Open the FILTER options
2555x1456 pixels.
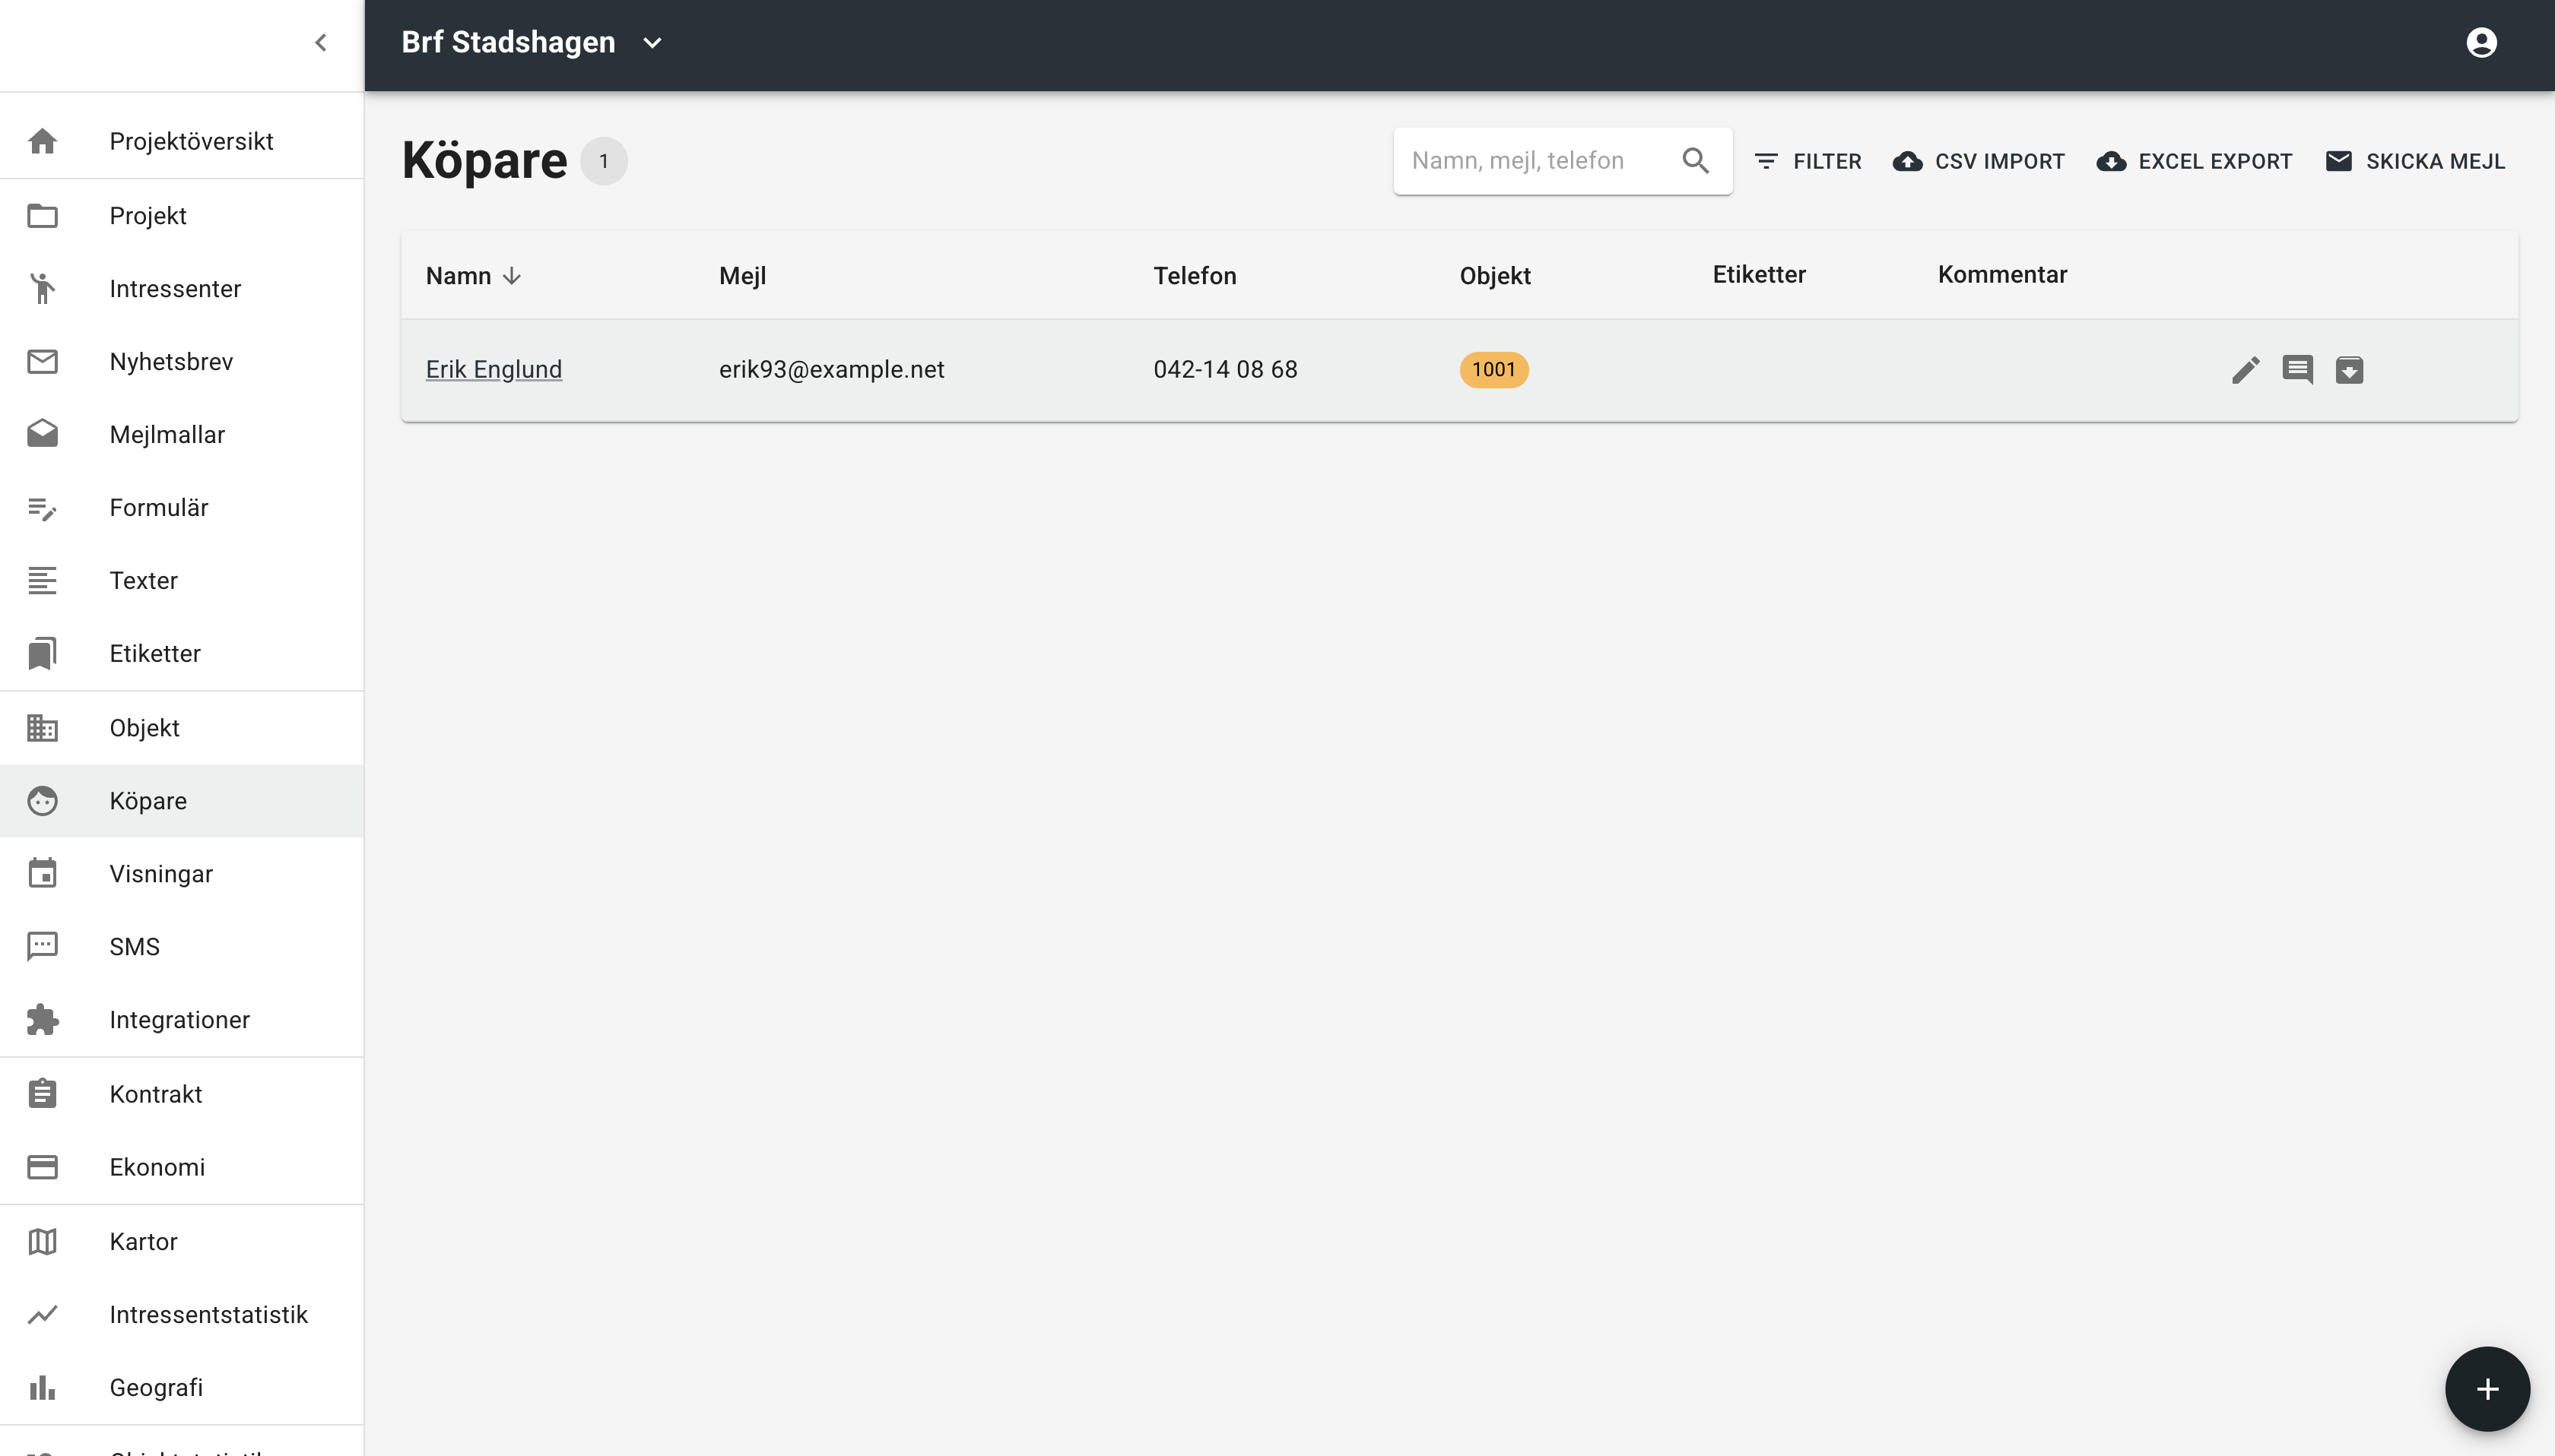pyautogui.click(x=1808, y=161)
